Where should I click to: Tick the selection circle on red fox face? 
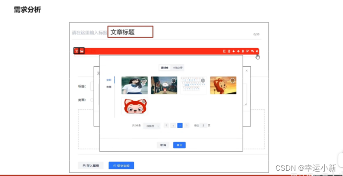[144, 101]
